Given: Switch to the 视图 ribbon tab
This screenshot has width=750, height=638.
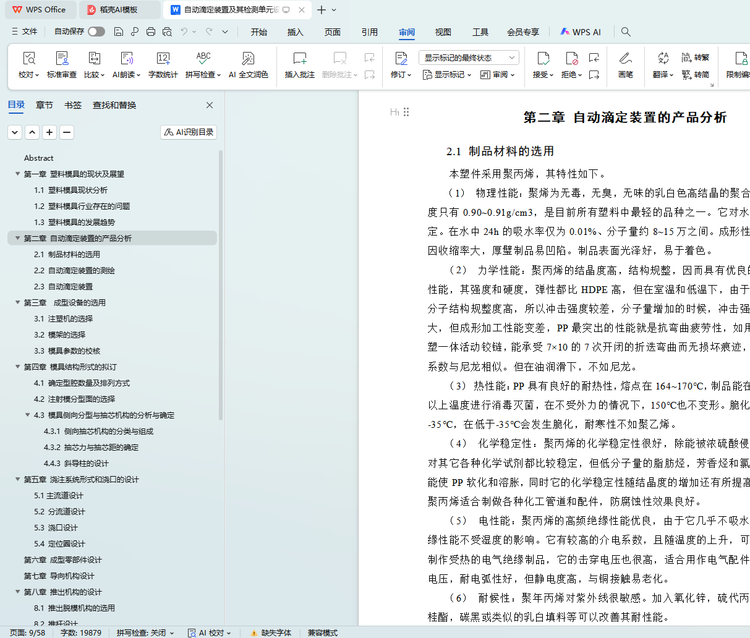Looking at the screenshot, I should coord(443,32).
